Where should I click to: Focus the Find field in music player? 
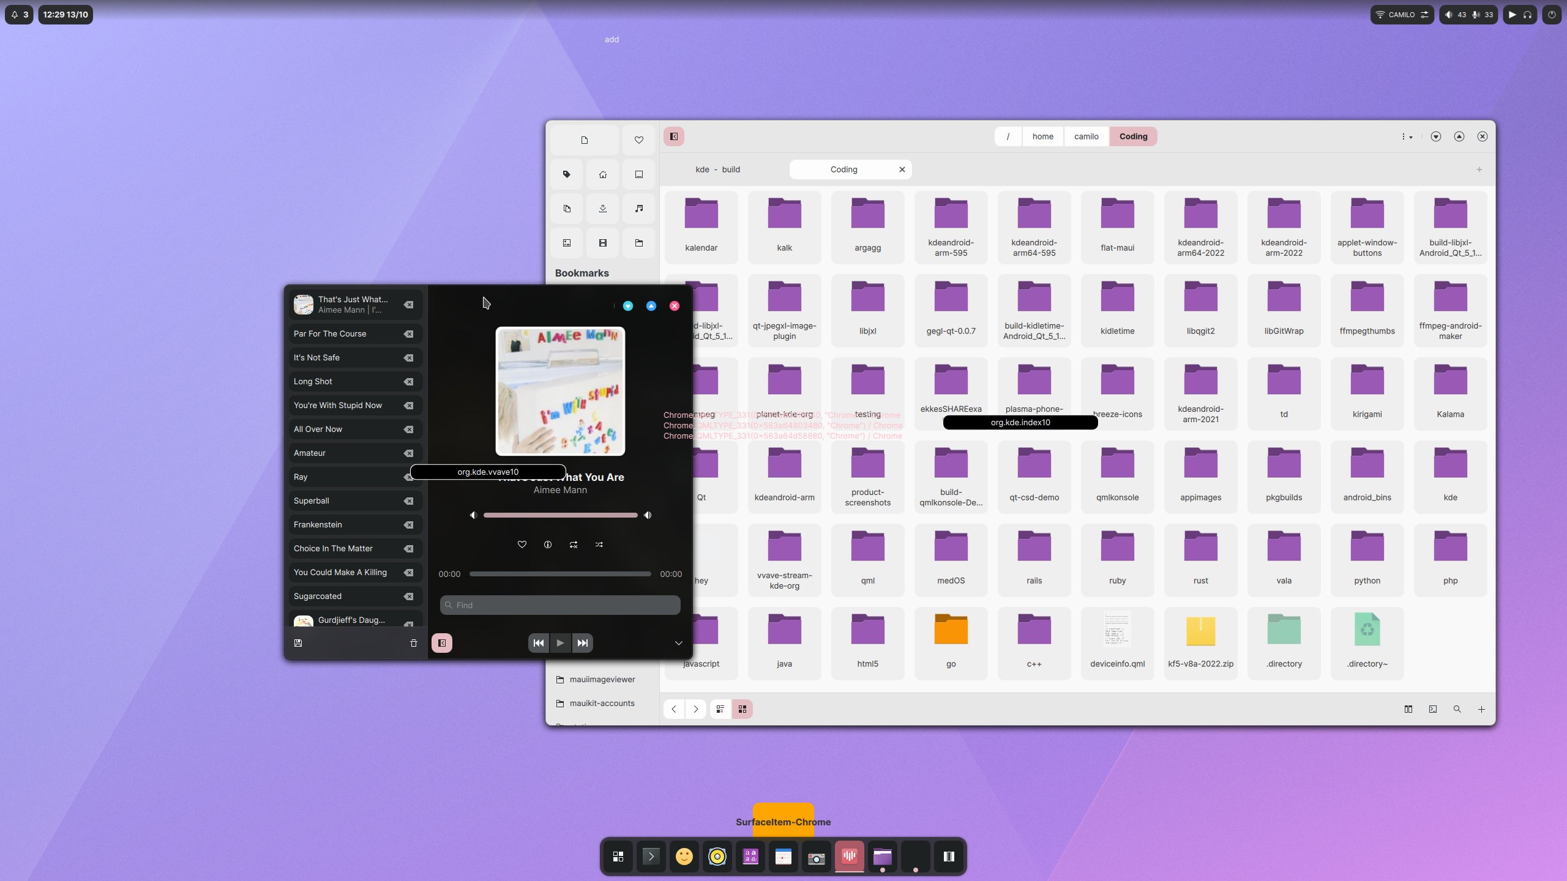(x=560, y=605)
